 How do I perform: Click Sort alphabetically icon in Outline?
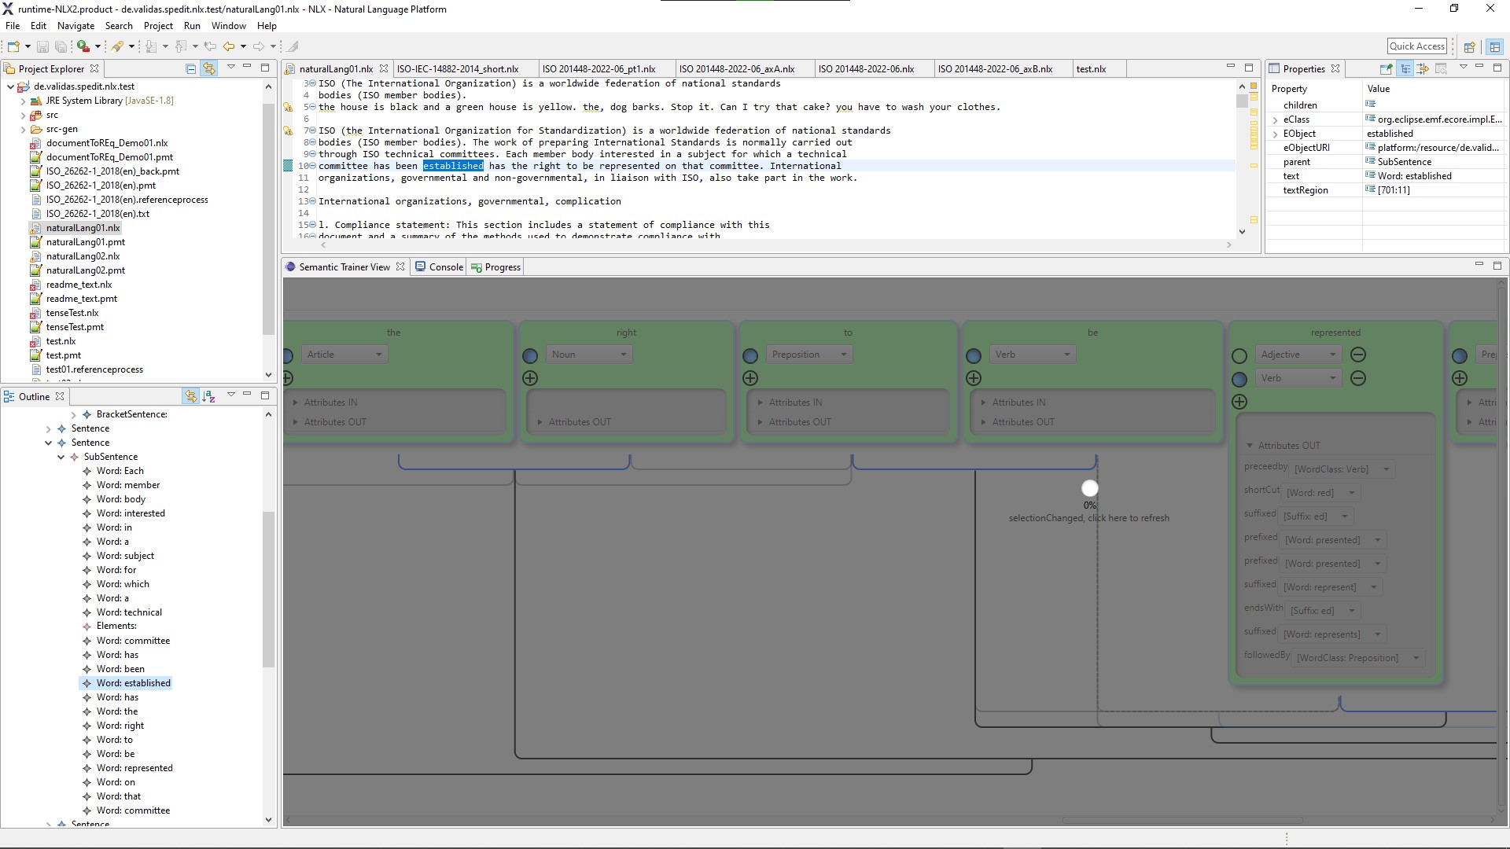tap(208, 396)
